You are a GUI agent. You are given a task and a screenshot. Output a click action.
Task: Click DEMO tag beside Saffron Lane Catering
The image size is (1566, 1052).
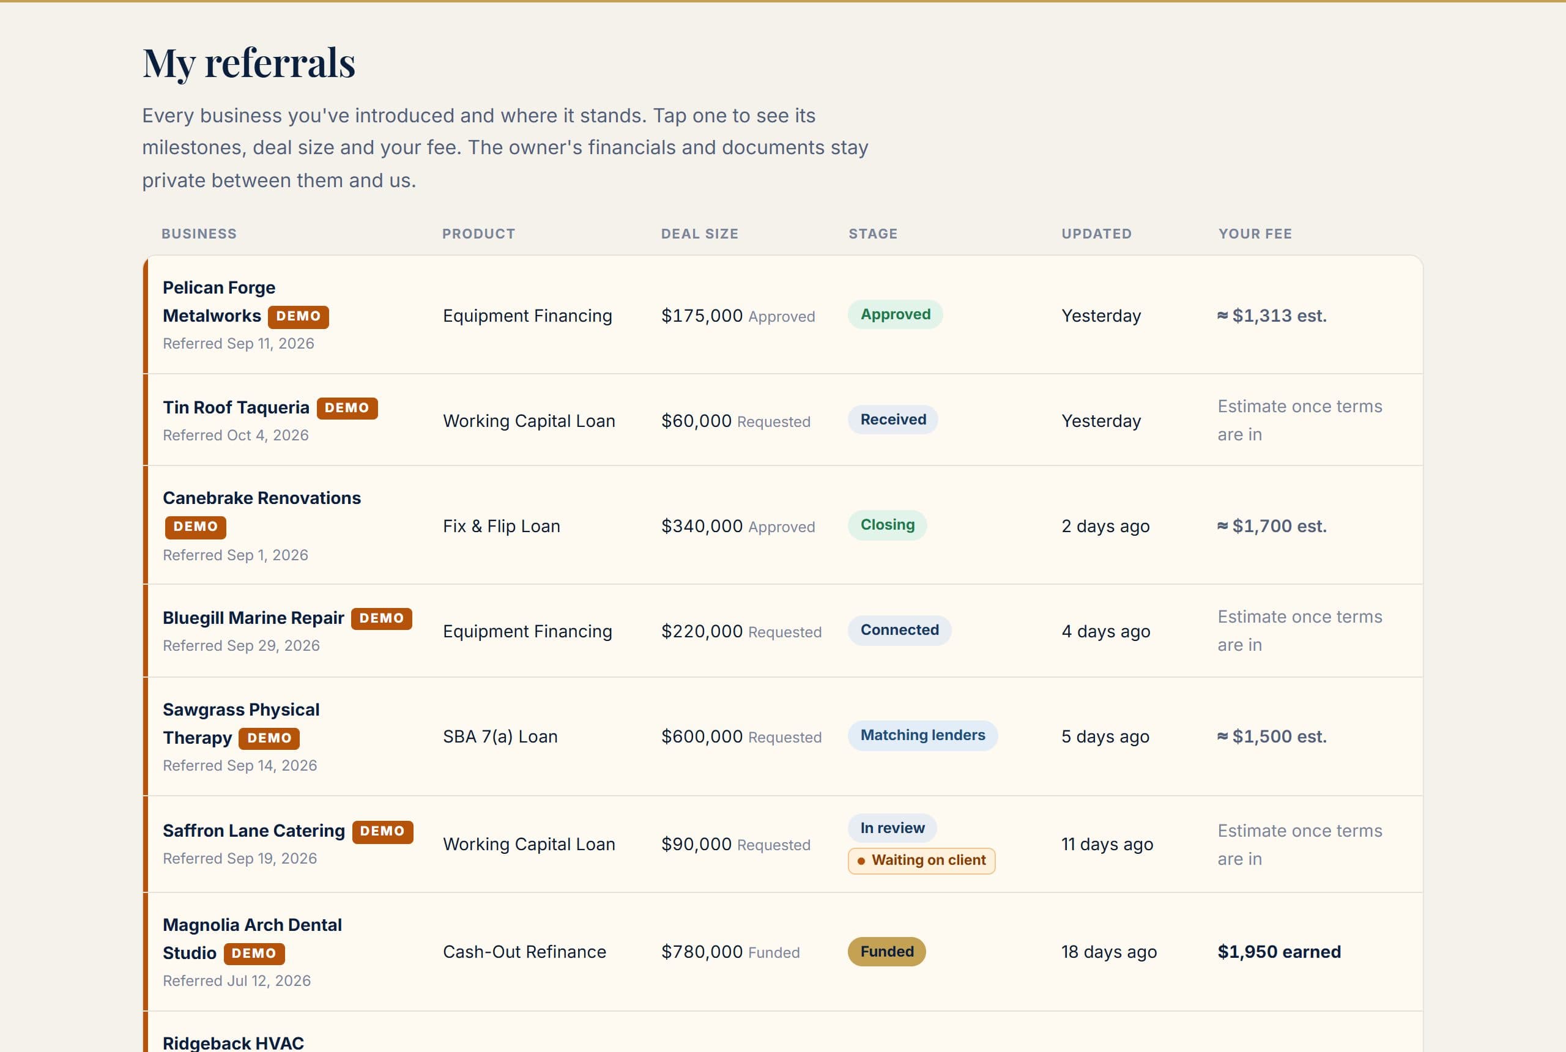382,832
